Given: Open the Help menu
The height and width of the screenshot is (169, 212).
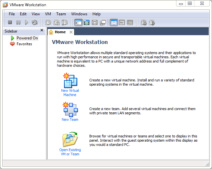Looking at the screenshot, I should pyautogui.click(x=97, y=14).
